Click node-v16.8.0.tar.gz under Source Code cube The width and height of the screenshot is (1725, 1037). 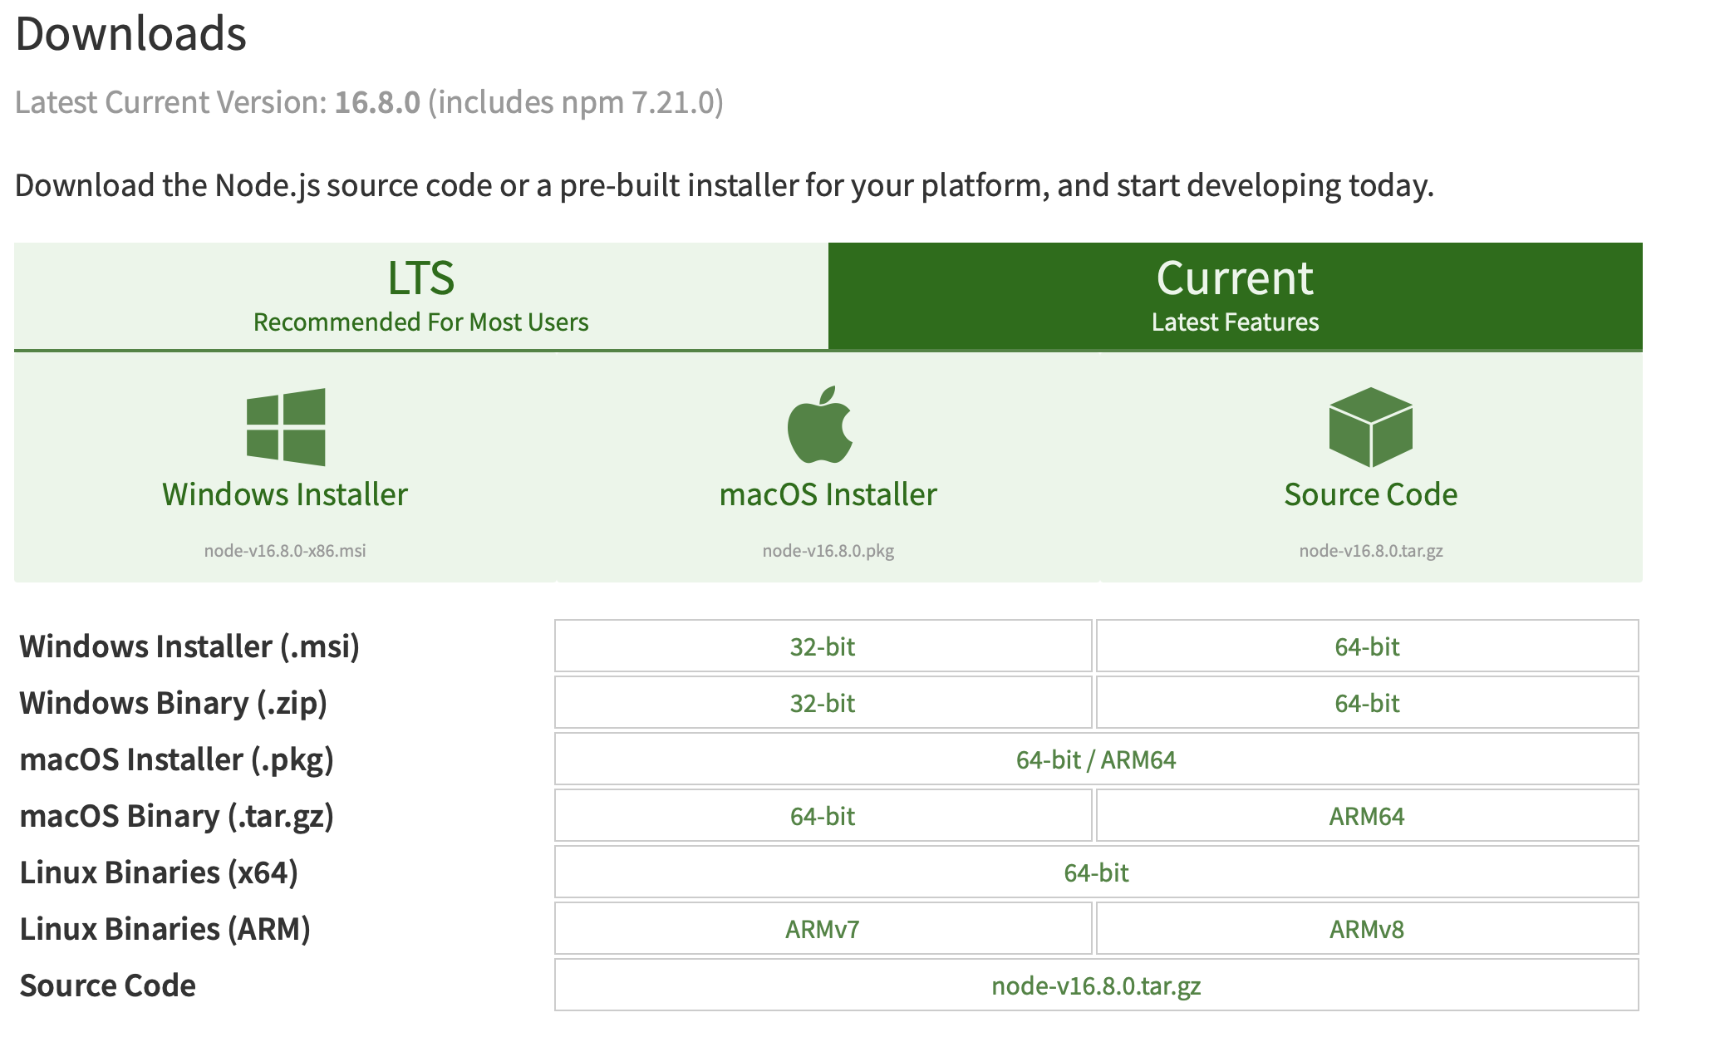[1371, 550]
